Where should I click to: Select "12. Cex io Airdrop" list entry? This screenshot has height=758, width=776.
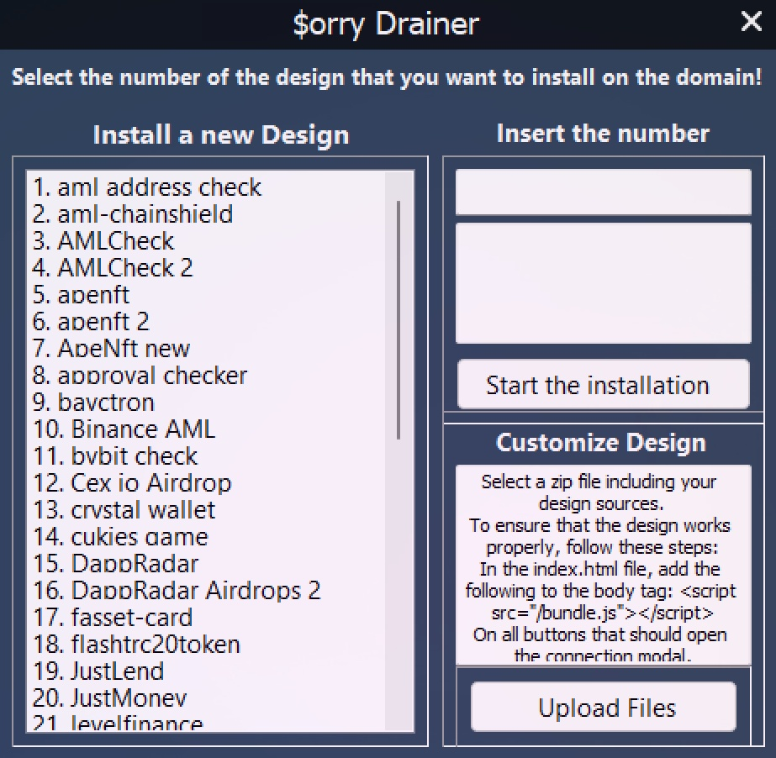[132, 482]
